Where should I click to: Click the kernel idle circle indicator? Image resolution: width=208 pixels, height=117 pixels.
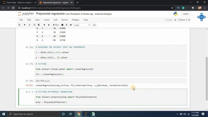click(189, 20)
